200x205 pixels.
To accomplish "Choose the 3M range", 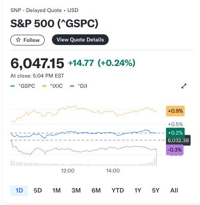I will point(76,191).
